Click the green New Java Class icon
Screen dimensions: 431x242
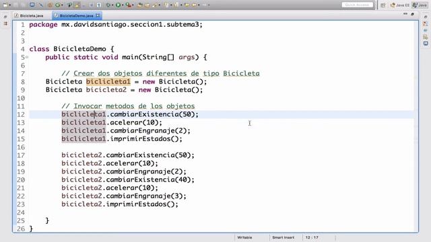pyautogui.click(x=57, y=5)
